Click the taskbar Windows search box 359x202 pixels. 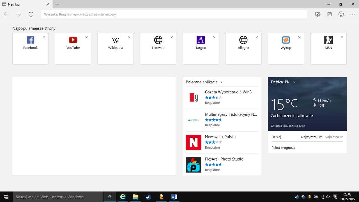pos(58,197)
